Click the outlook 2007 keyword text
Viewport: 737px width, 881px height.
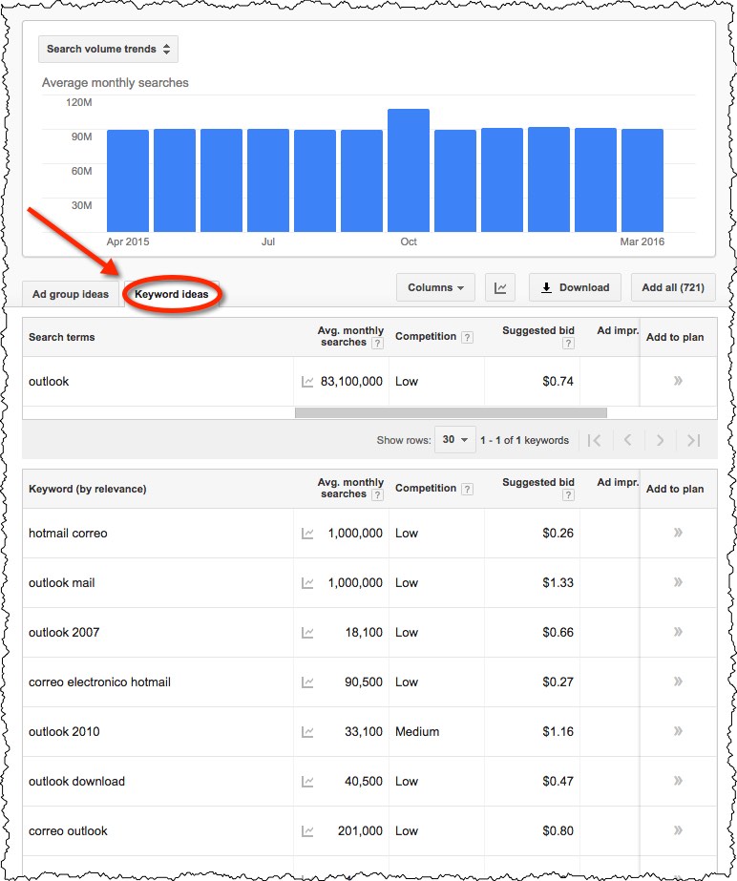click(x=64, y=633)
